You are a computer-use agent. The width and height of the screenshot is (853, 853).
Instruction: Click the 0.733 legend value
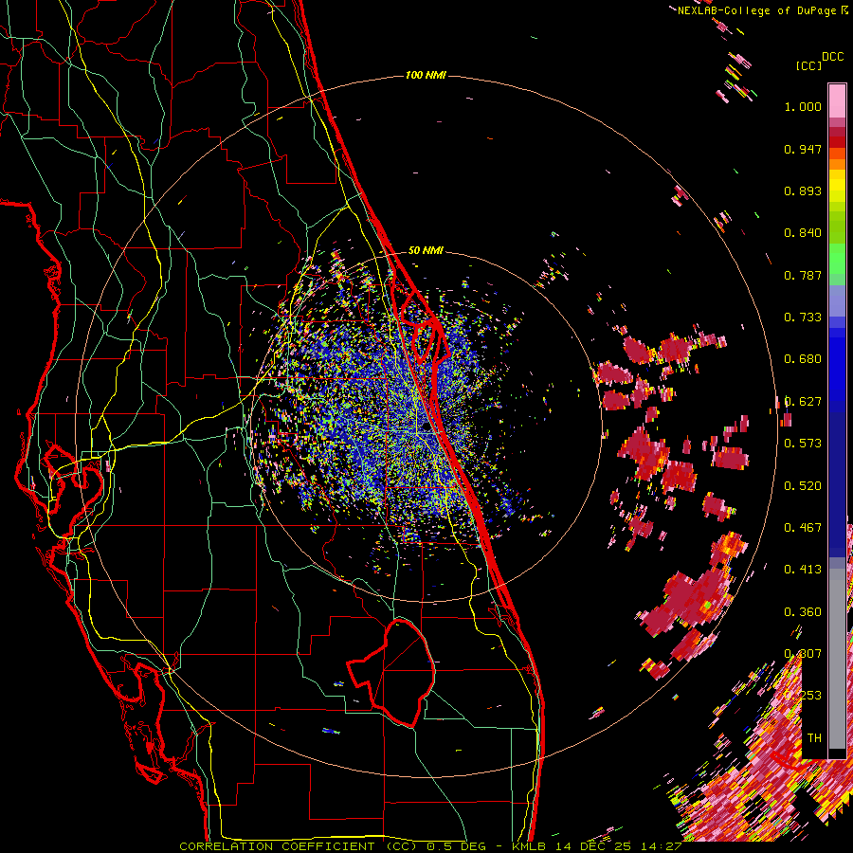coord(803,318)
